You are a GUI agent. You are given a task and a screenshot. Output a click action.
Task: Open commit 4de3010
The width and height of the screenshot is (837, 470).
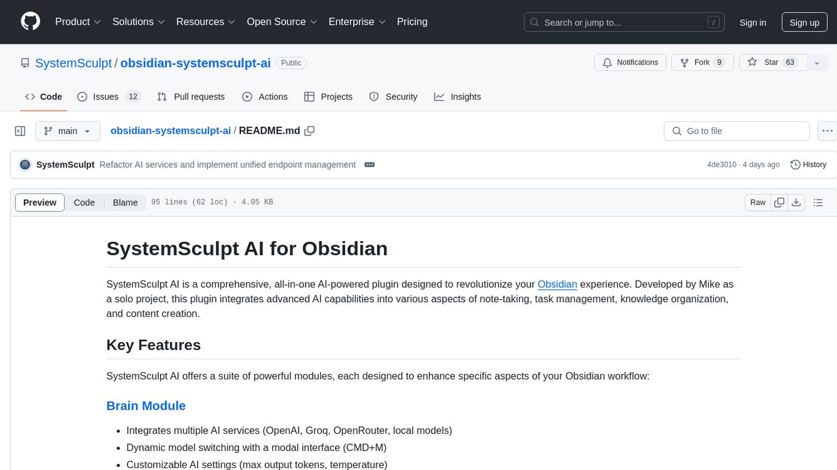coord(721,164)
